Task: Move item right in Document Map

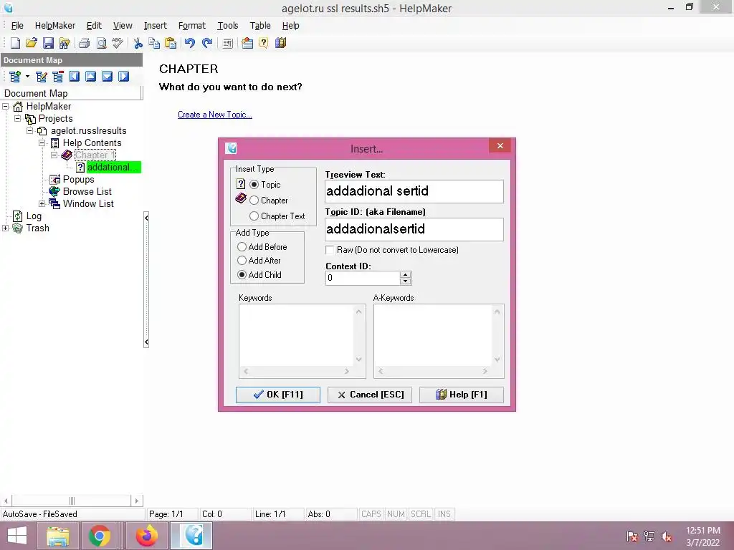Action: click(123, 76)
